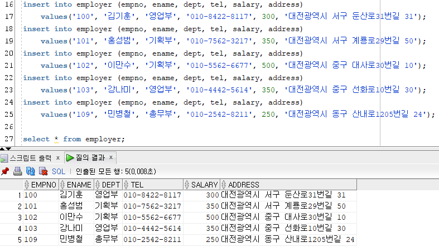Click the SQL link in results toolbar
439x252 pixels.
(x=58, y=171)
